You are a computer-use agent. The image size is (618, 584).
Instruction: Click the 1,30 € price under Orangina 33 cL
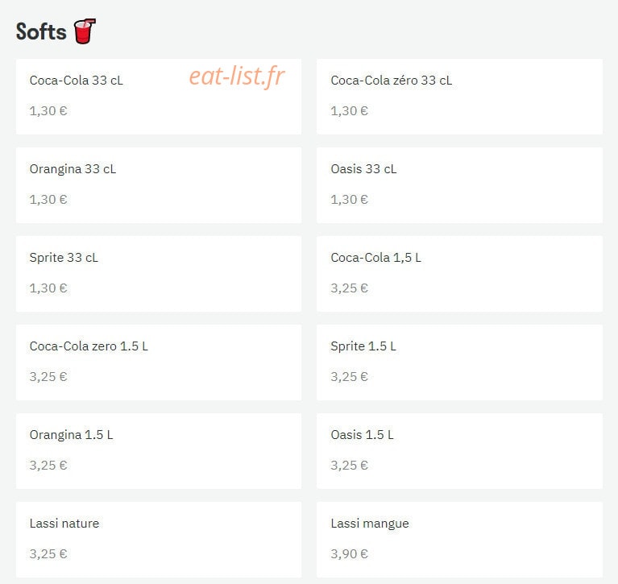[x=48, y=200]
